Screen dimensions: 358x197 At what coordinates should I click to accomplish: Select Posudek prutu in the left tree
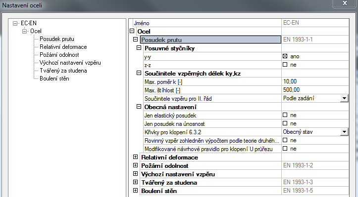[x=57, y=39]
